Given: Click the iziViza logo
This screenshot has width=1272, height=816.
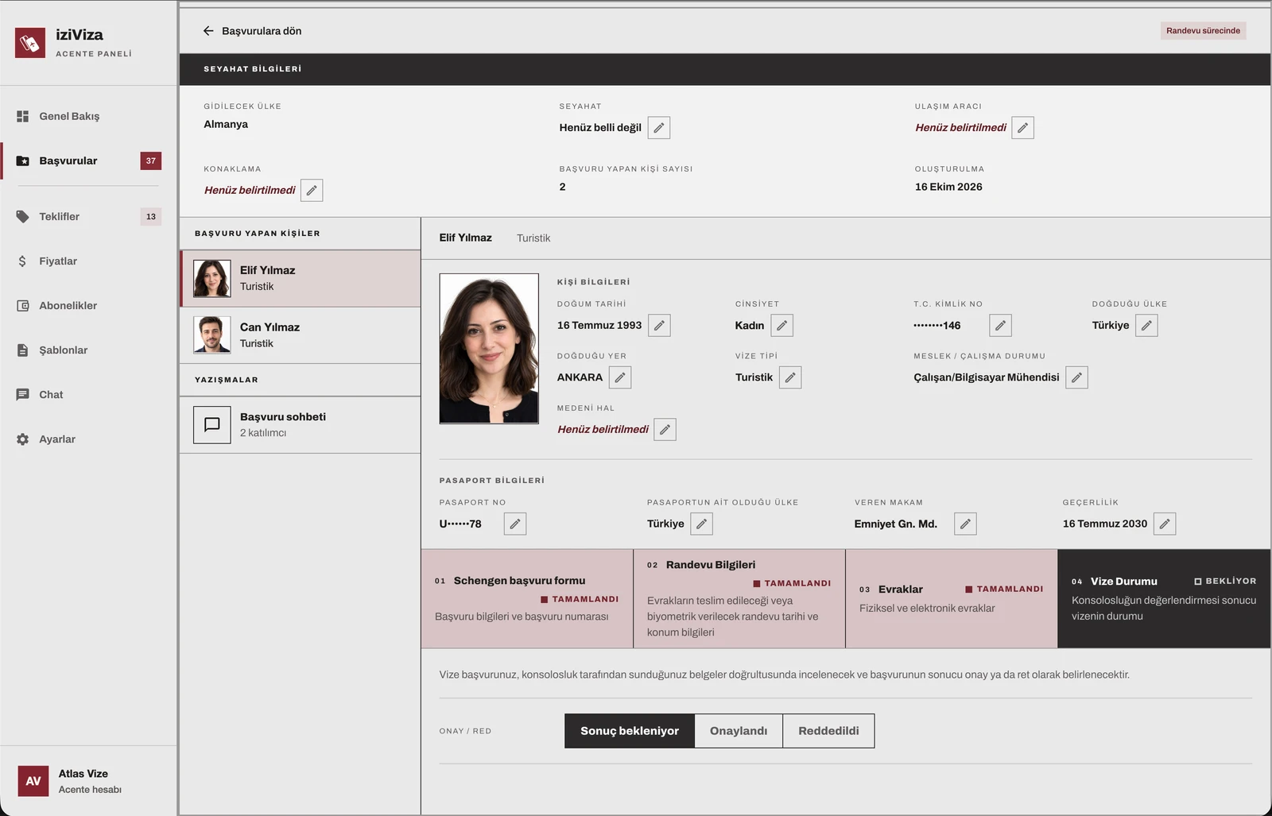Looking at the screenshot, I should [x=30, y=43].
